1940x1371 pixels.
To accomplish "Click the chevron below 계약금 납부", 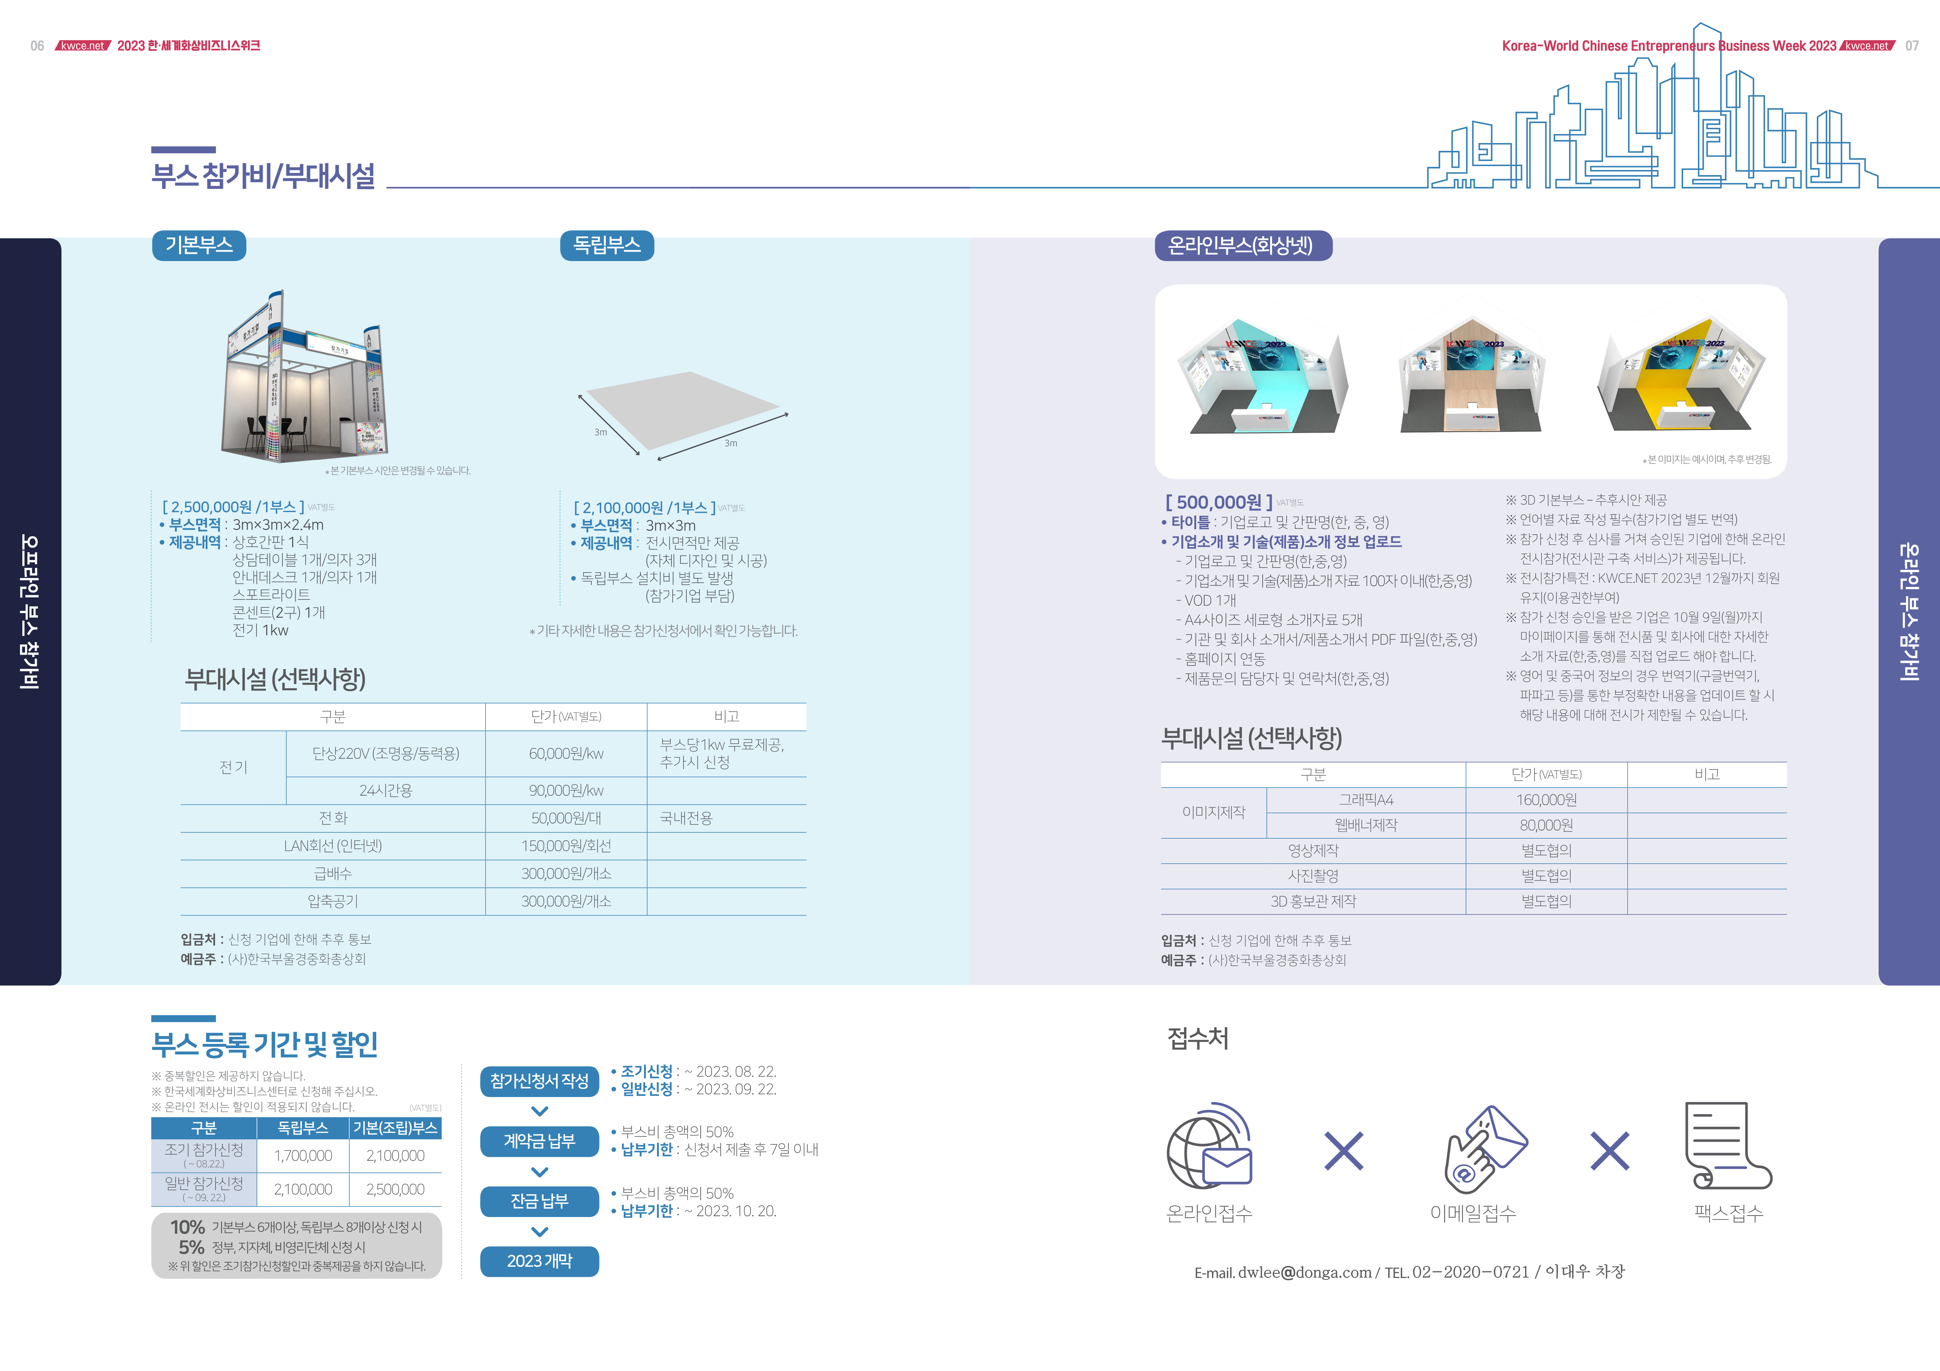I will pyautogui.click(x=539, y=1172).
